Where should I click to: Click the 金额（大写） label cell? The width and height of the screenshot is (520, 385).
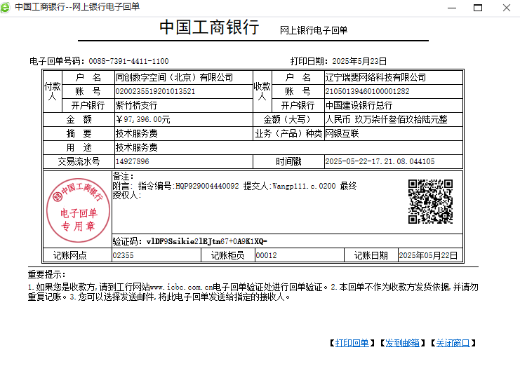coord(288,120)
